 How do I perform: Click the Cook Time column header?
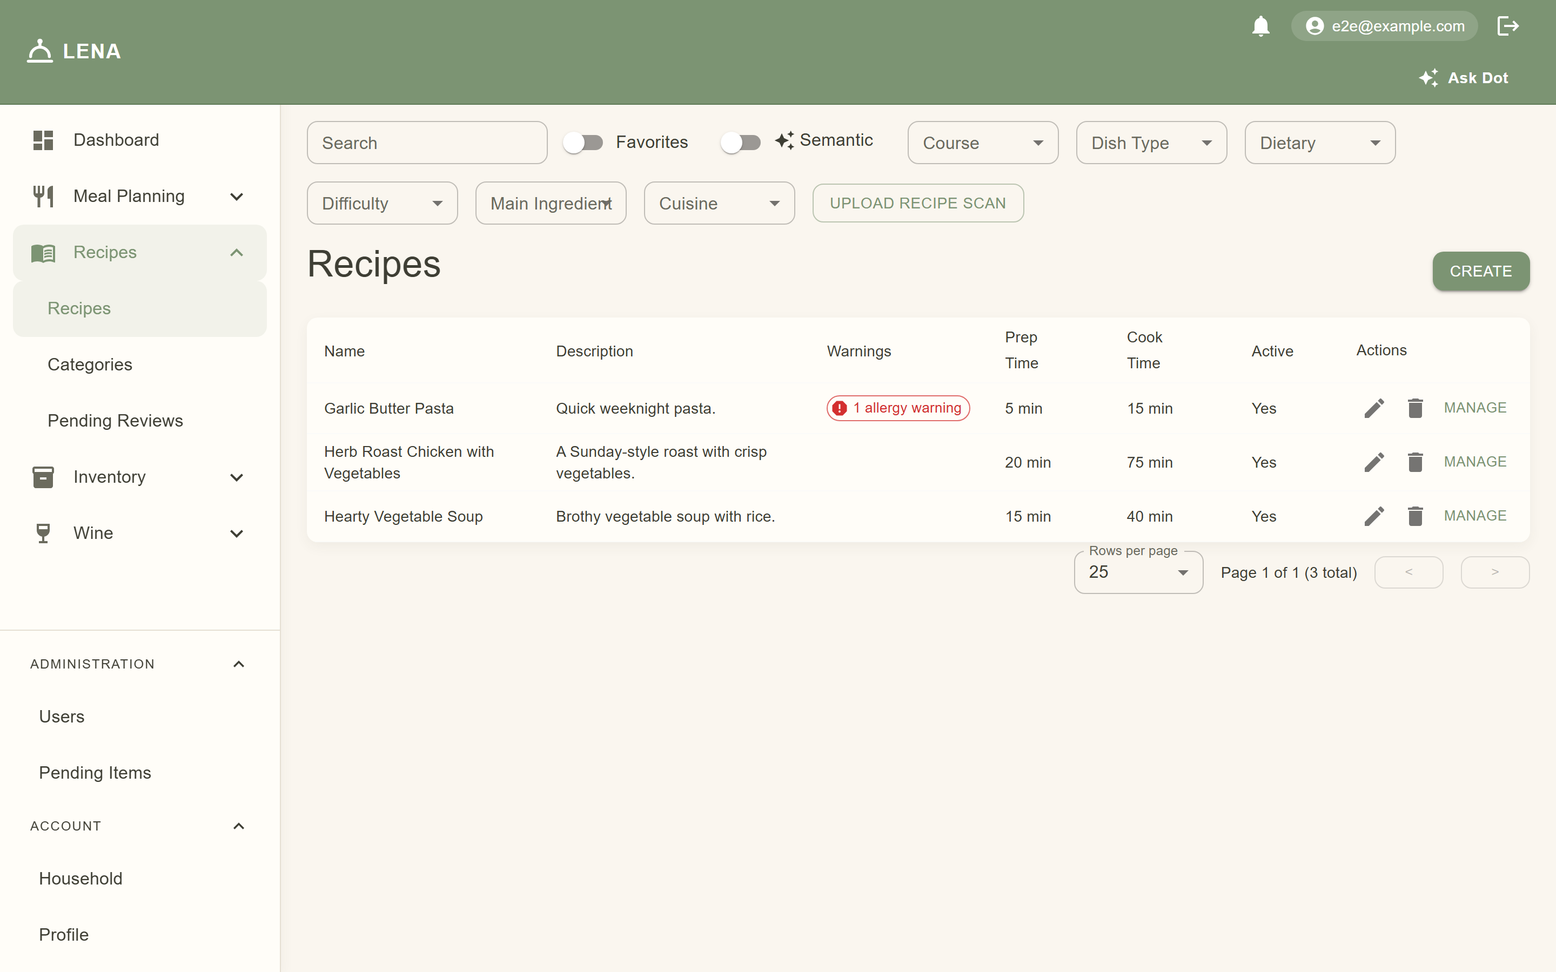1144,350
